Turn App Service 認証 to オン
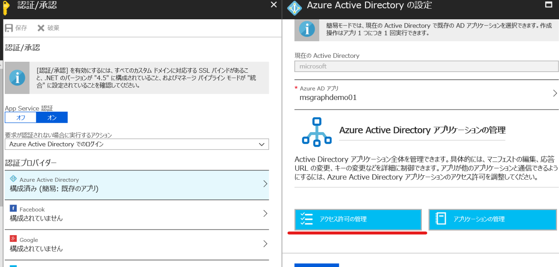 [x=52, y=118]
